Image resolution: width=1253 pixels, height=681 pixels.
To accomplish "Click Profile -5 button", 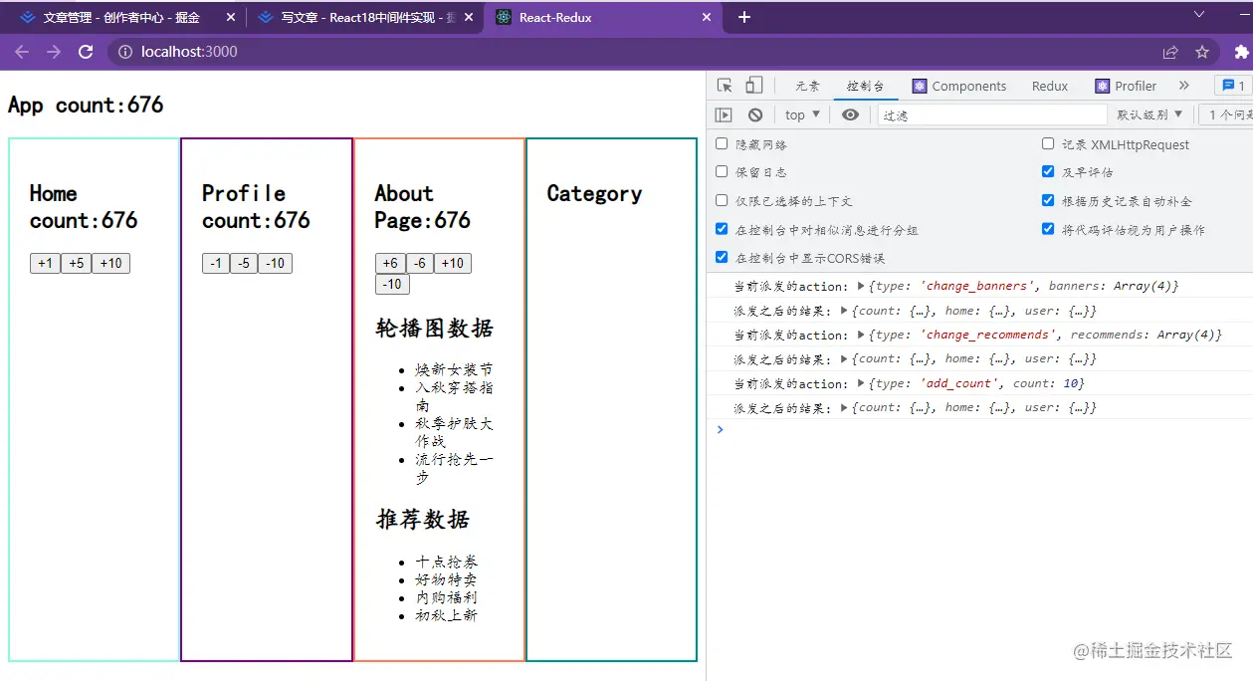I will pos(244,263).
